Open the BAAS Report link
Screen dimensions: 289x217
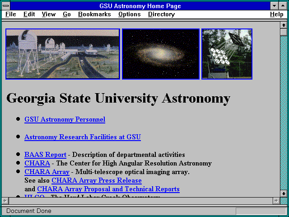[x=45, y=155]
